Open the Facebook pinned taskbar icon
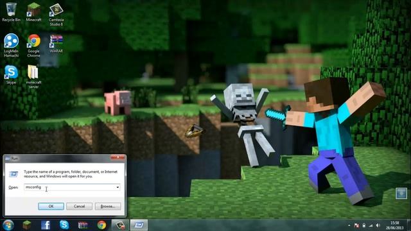411x231 pixels. click(46, 225)
